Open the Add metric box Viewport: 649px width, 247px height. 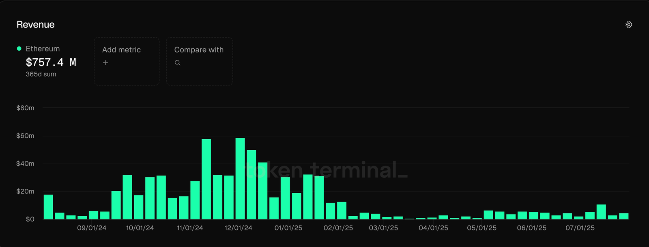(x=127, y=61)
